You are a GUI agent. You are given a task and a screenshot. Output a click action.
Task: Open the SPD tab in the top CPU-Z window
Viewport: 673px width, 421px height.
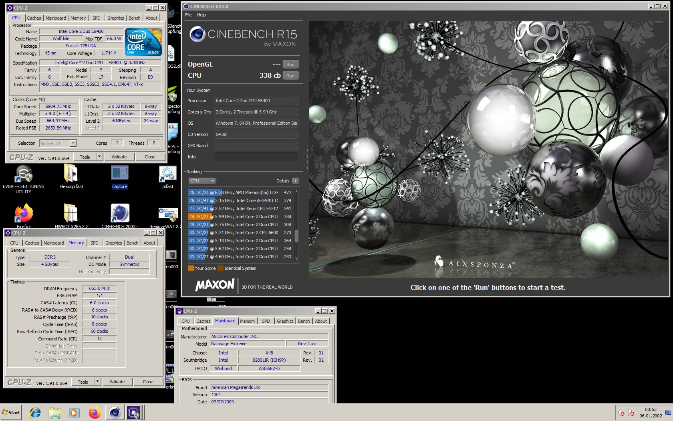point(97,18)
